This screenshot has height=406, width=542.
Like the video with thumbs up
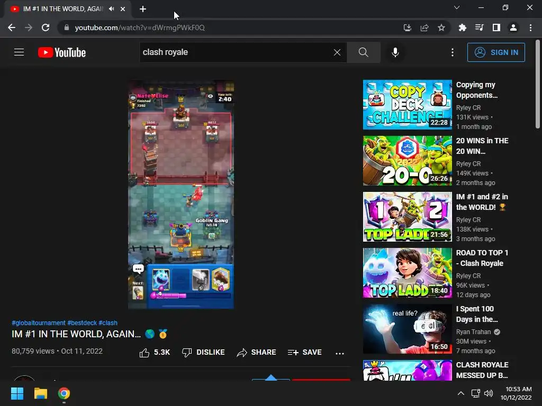click(x=155, y=353)
